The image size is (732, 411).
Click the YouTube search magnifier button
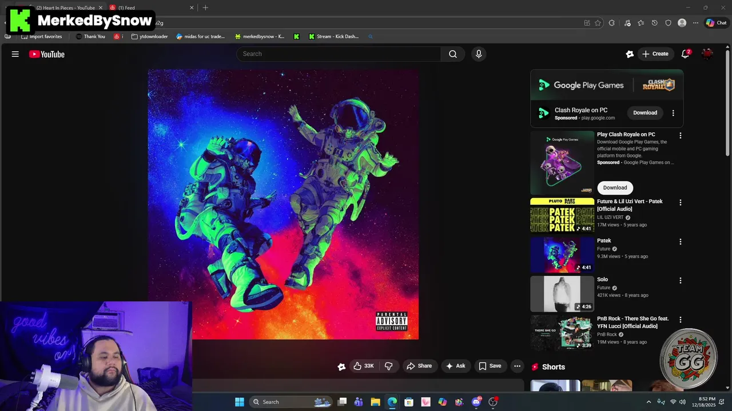click(453, 54)
